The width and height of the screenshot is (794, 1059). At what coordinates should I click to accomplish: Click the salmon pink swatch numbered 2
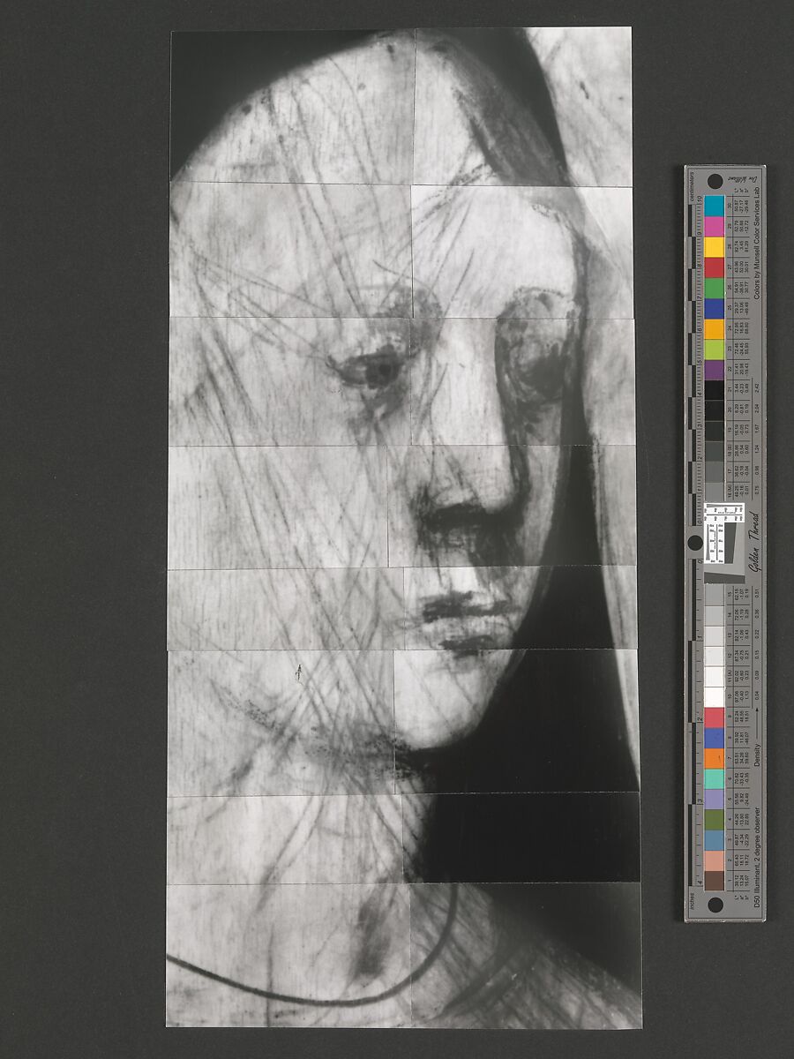coord(715,860)
